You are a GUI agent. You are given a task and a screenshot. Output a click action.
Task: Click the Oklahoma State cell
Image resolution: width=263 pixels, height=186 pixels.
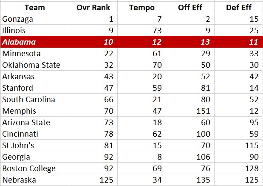(x=35, y=65)
